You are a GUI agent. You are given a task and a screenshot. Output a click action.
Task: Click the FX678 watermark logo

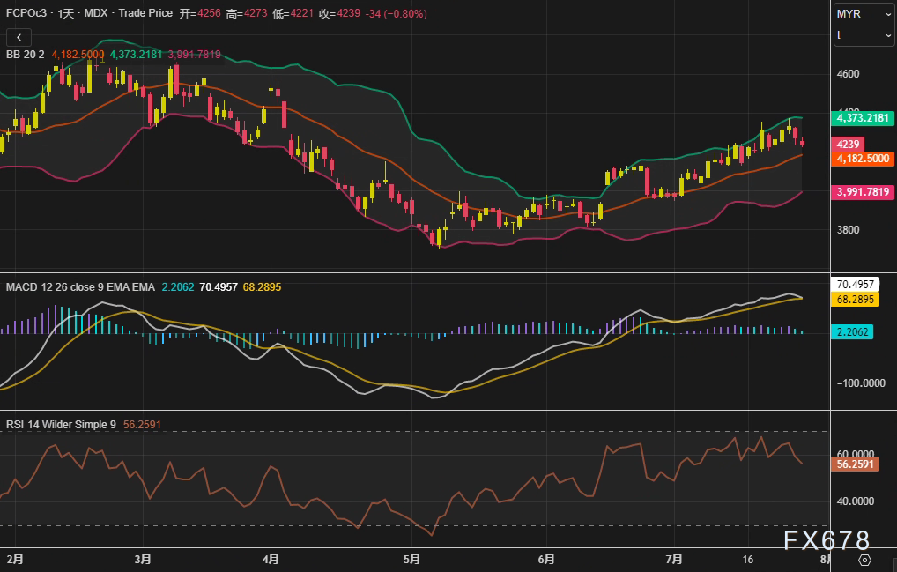tap(826, 540)
